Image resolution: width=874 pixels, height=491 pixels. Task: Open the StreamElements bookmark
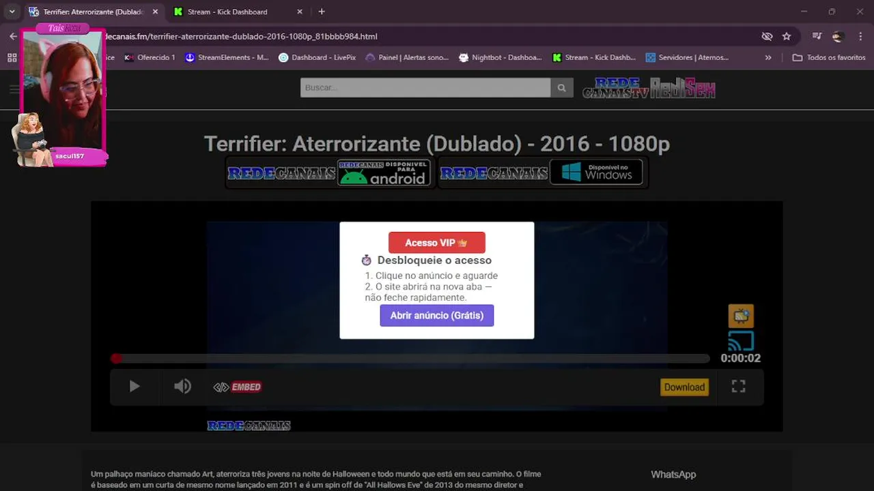(227, 57)
